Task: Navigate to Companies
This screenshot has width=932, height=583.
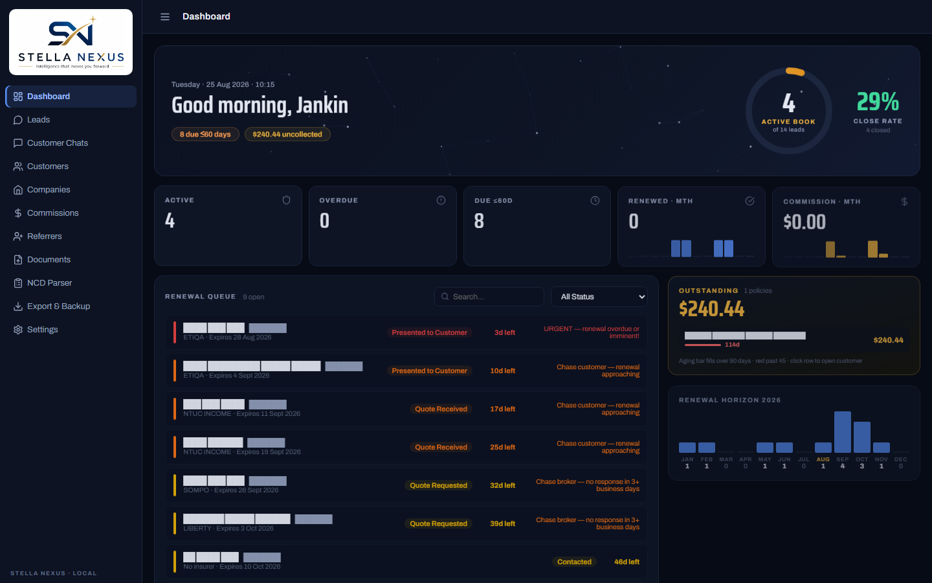Action: click(71, 190)
